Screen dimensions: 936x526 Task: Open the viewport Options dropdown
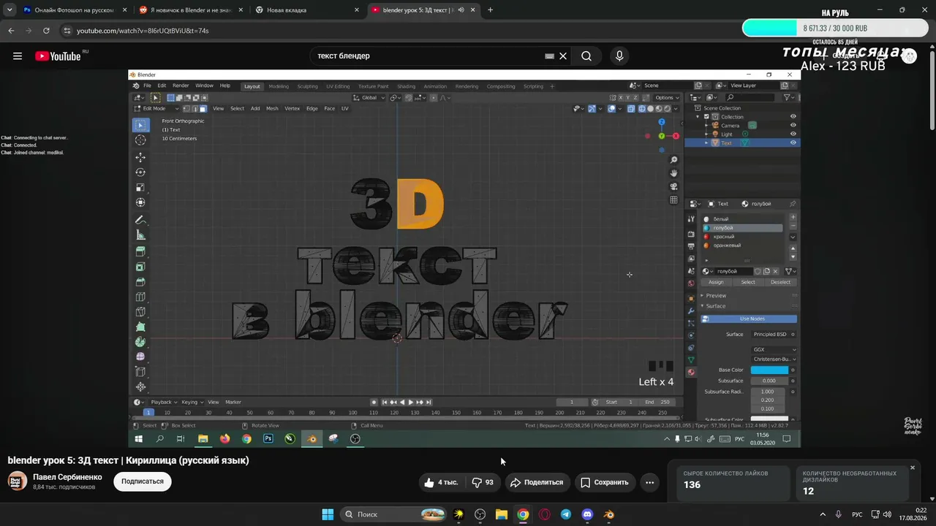click(667, 98)
